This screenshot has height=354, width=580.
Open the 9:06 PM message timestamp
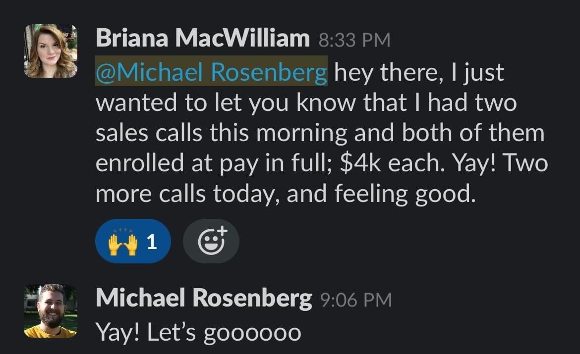click(356, 300)
